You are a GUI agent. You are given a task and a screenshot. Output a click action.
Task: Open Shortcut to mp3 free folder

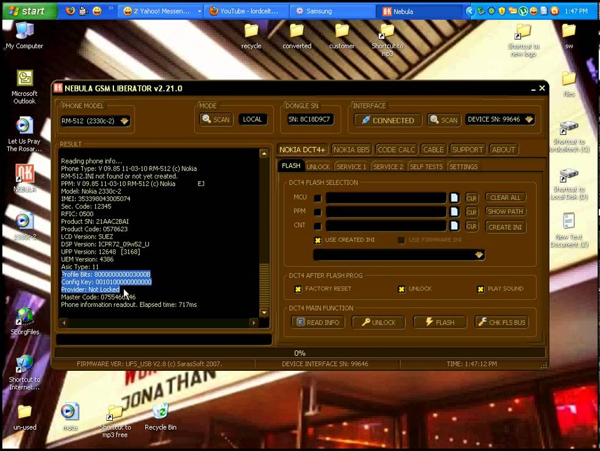click(115, 420)
